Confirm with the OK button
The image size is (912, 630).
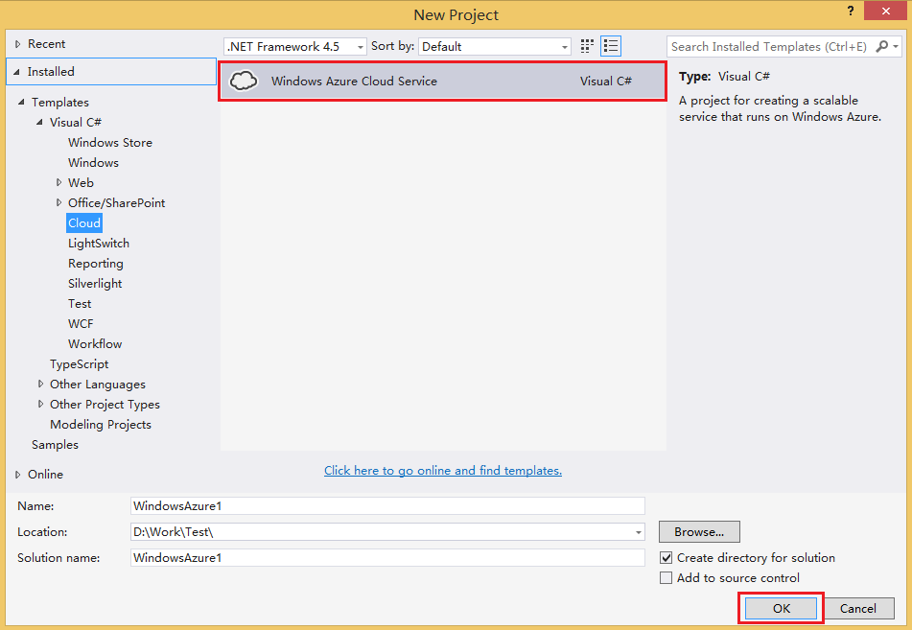(782, 609)
